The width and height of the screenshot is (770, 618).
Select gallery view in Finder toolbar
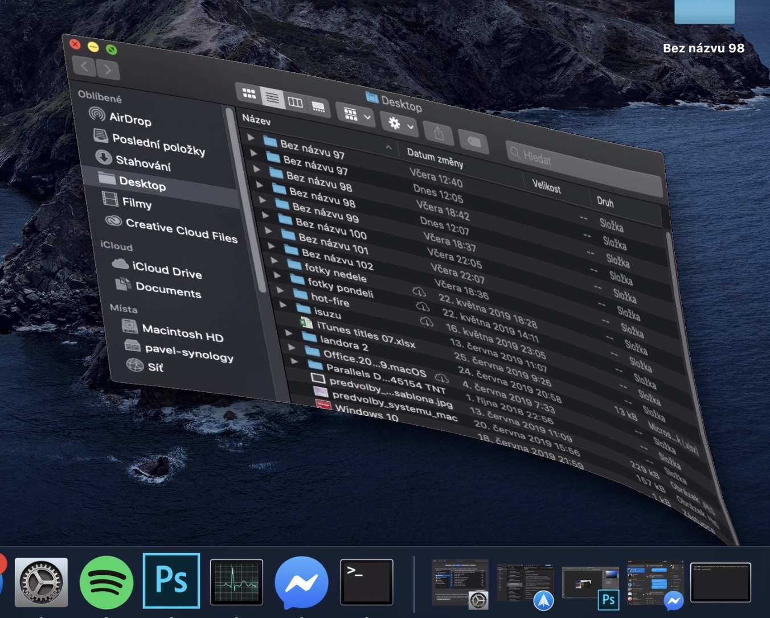[318, 107]
